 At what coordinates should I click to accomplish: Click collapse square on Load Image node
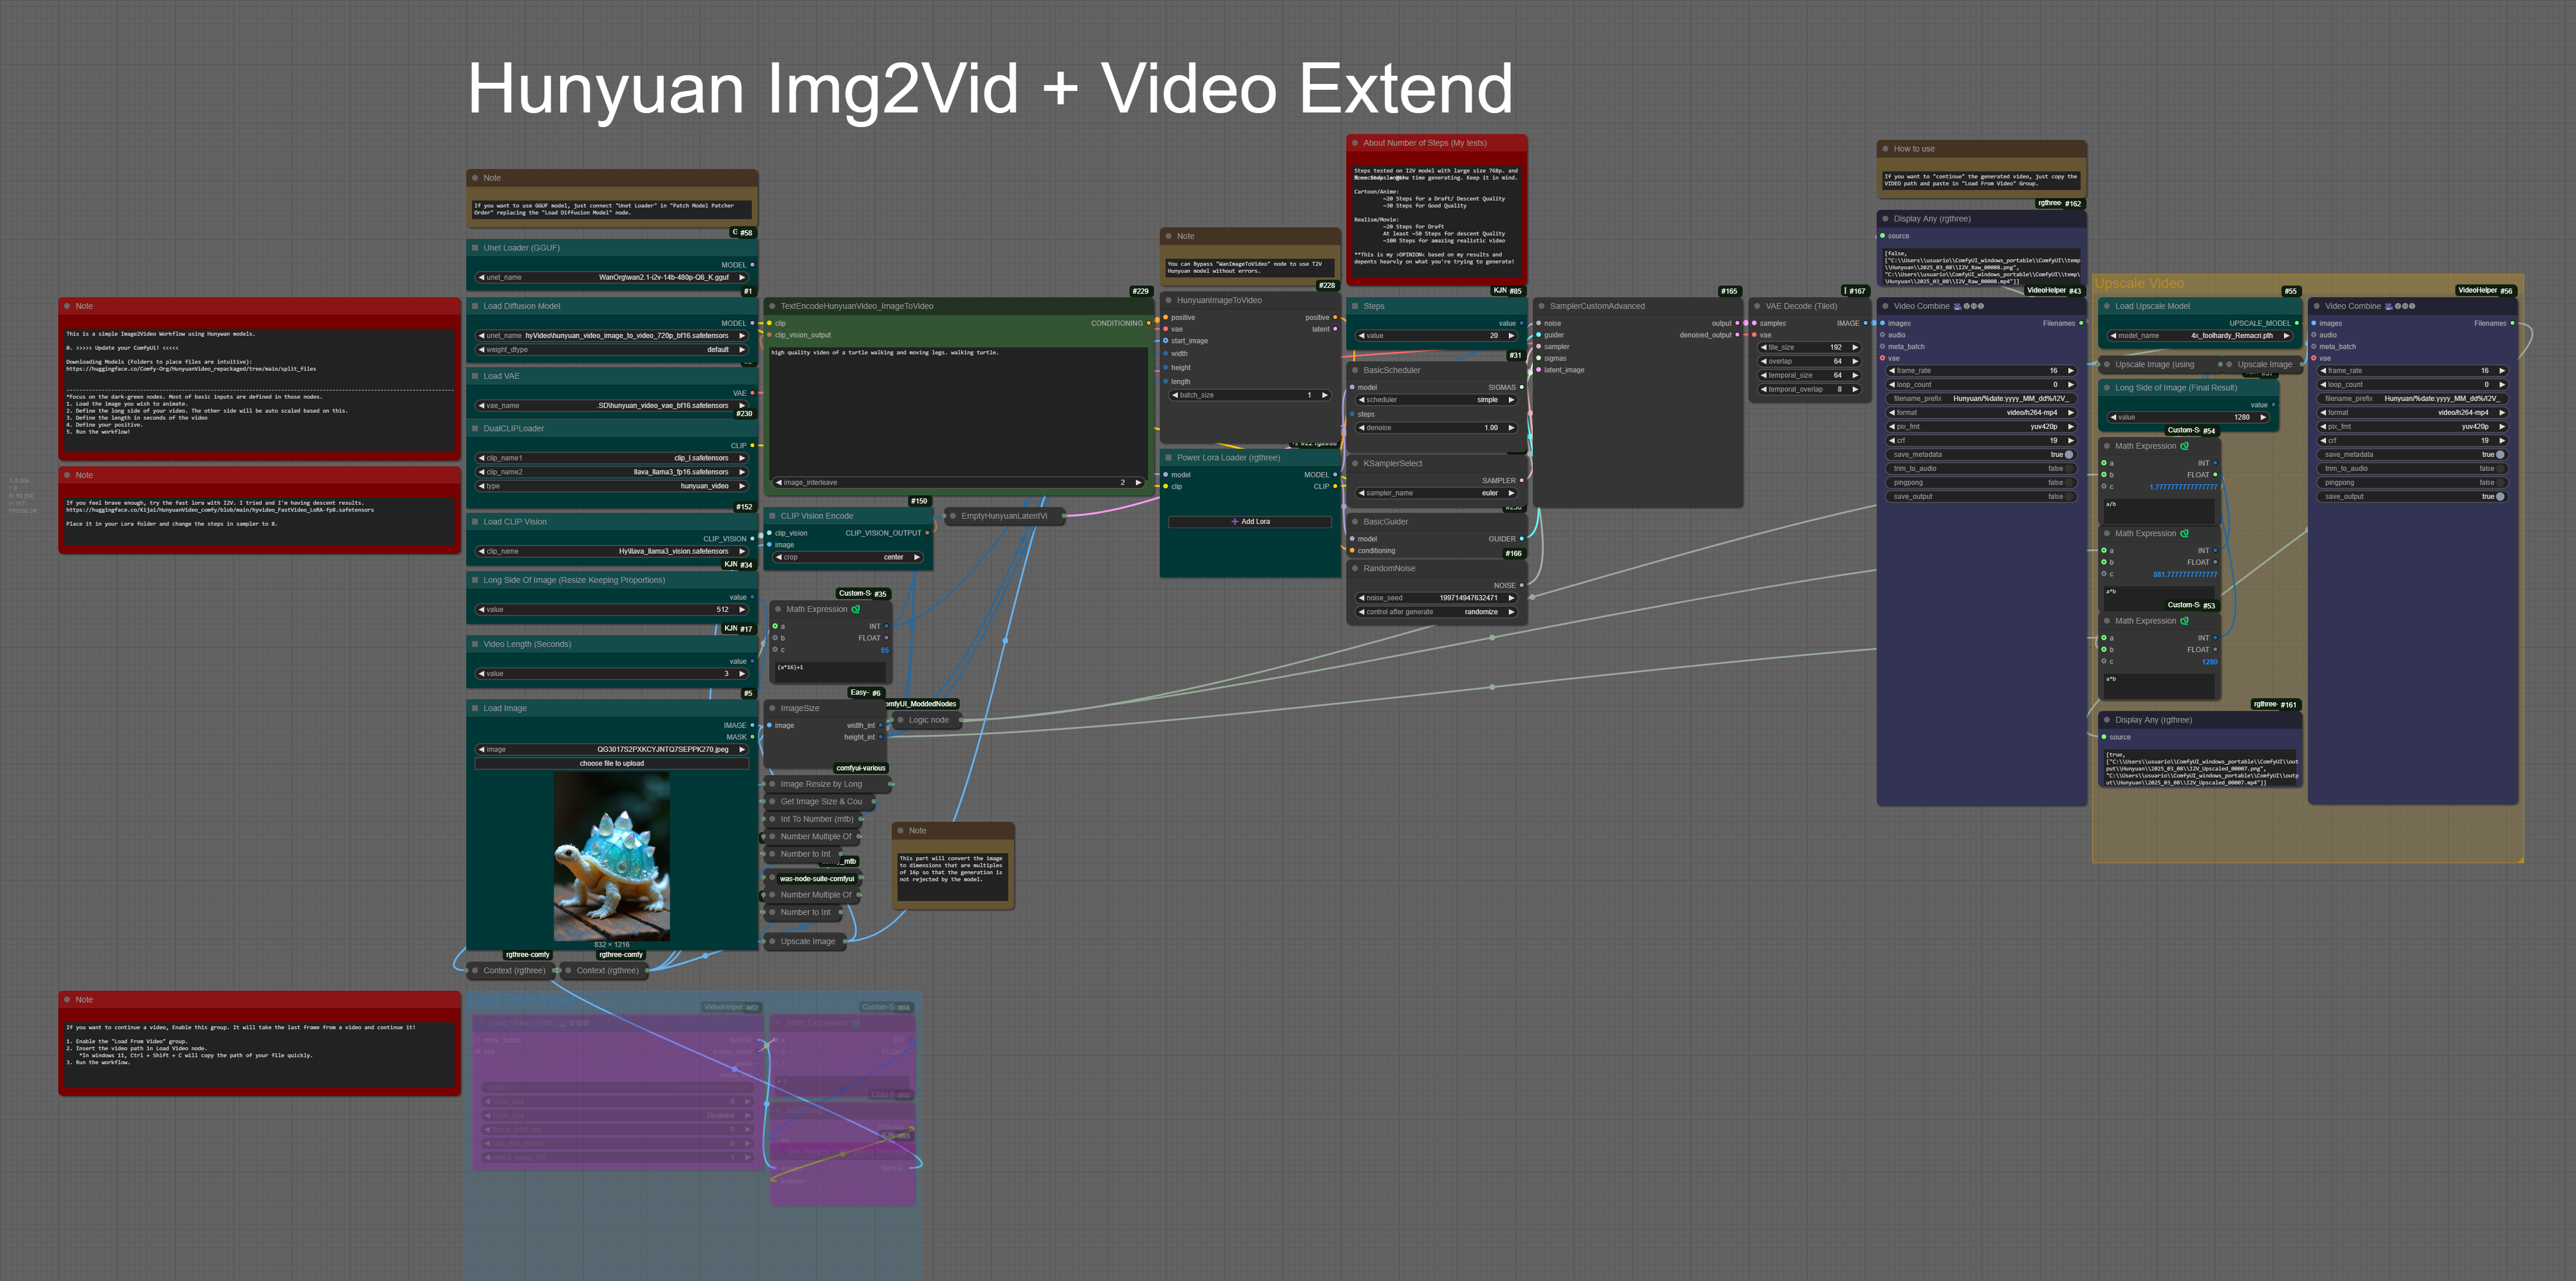click(x=475, y=708)
